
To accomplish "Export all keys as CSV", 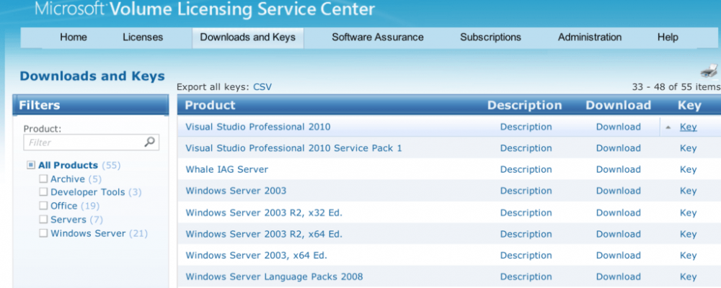I will (262, 87).
